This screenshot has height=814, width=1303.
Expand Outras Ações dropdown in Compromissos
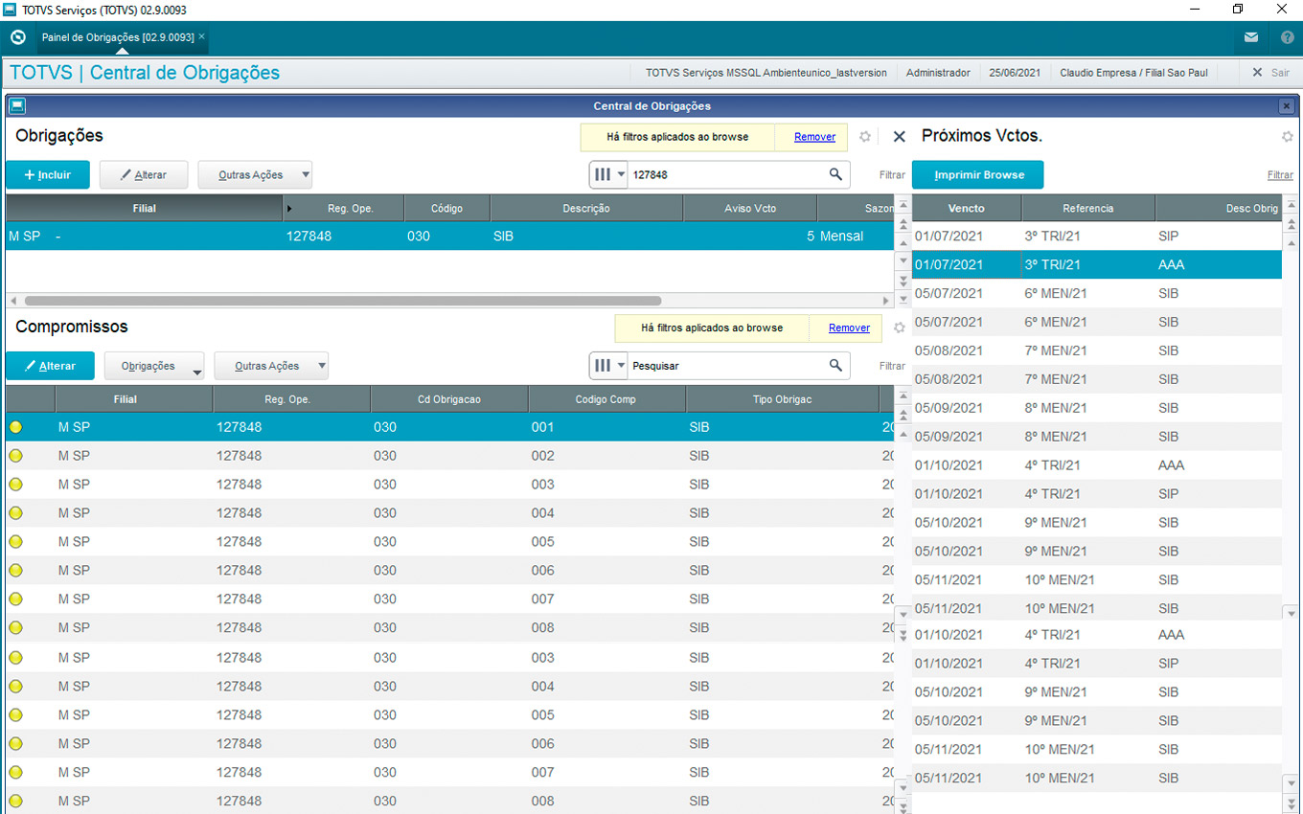coord(271,366)
